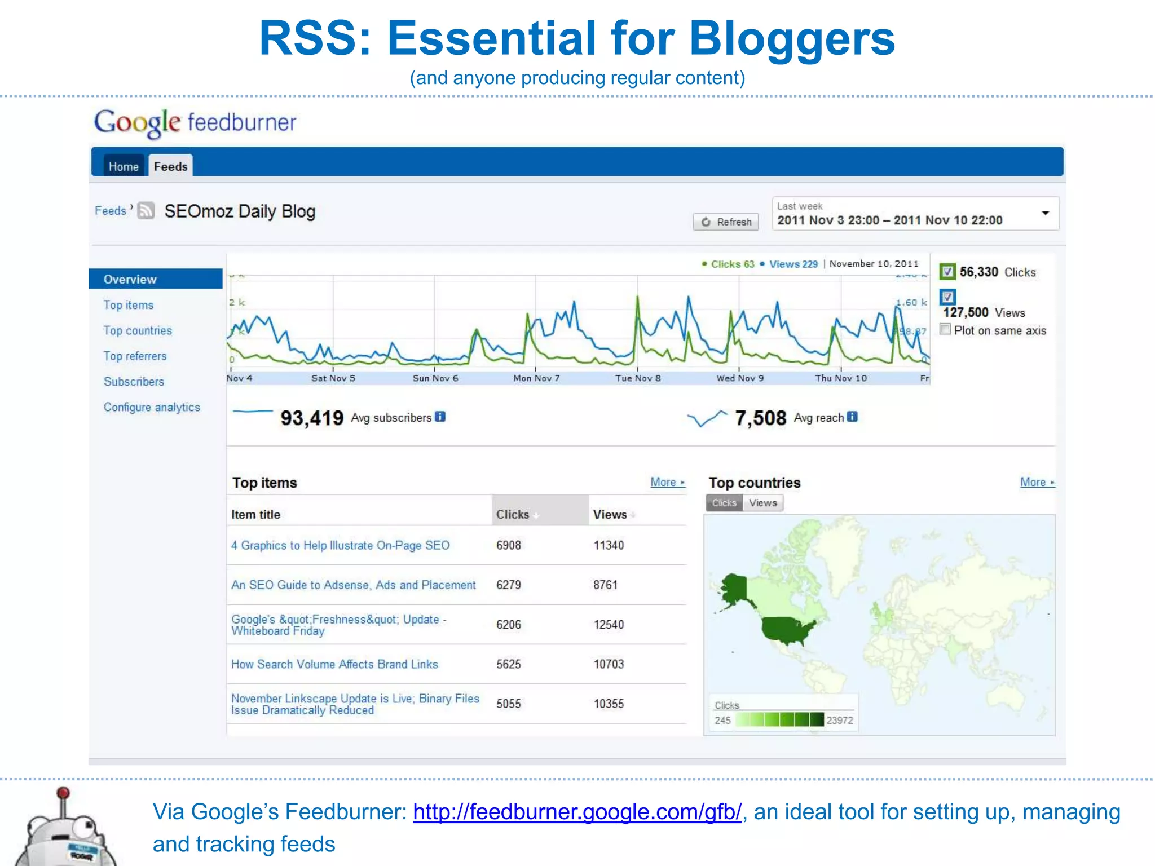Click the 6908 clicks value
Screen dimensions: 1155x866
click(x=509, y=545)
